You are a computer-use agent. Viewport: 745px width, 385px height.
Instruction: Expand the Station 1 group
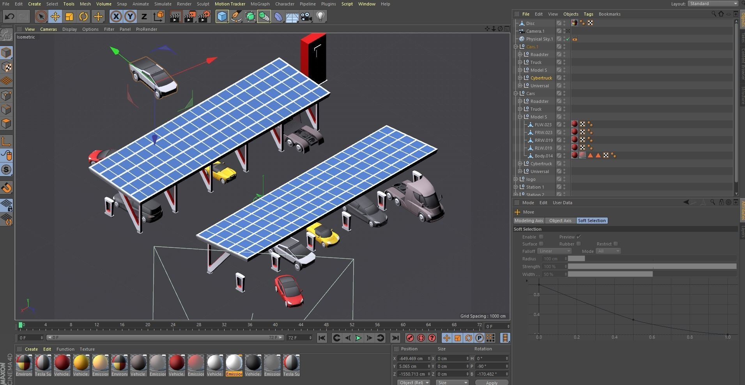pyautogui.click(x=516, y=187)
